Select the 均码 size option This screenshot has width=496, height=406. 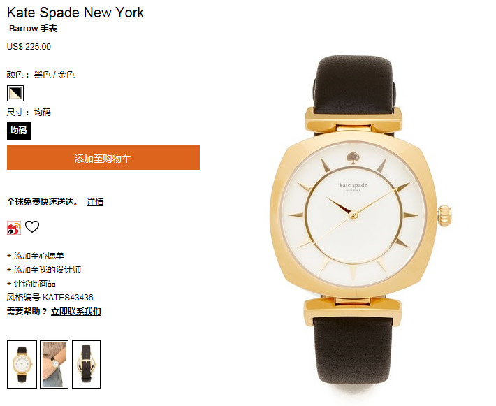pyautogui.click(x=19, y=131)
